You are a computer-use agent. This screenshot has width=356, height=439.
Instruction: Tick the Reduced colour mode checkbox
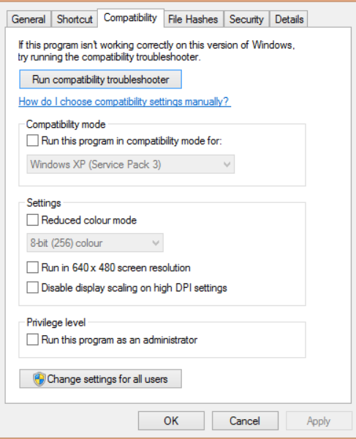(x=32, y=220)
